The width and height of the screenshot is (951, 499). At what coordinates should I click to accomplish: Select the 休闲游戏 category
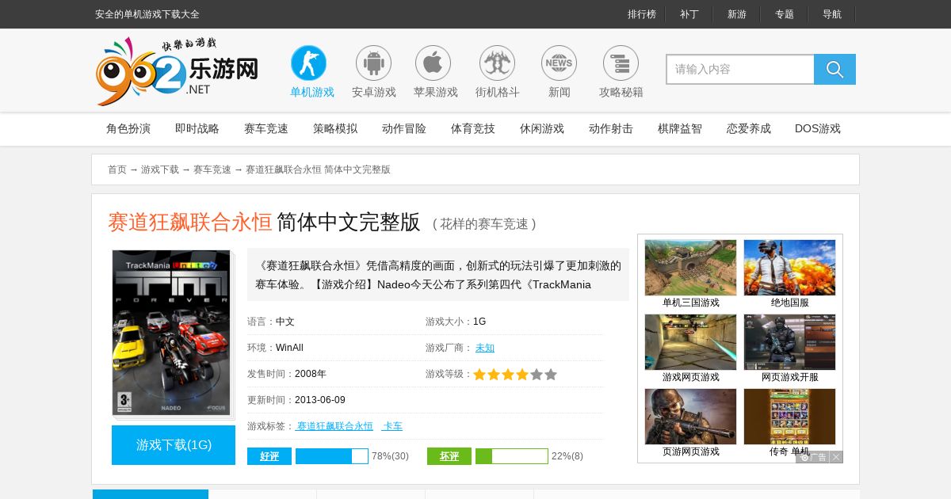point(542,128)
